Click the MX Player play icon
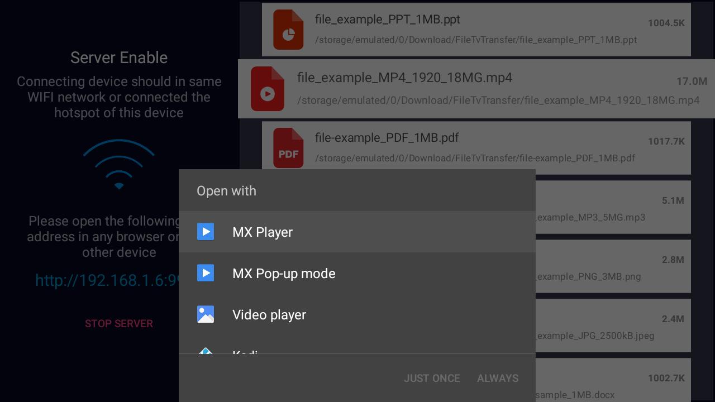715x402 pixels. (x=206, y=232)
